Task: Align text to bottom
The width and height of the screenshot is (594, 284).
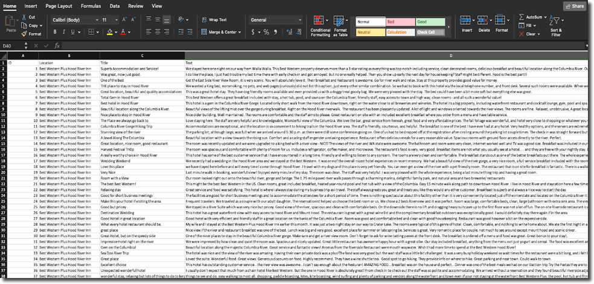Action: tap(167, 20)
